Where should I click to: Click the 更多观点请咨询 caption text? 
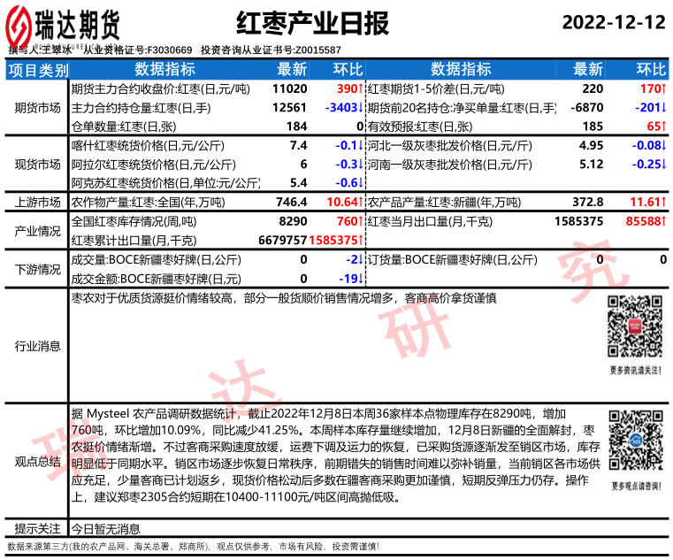coord(636,487)
